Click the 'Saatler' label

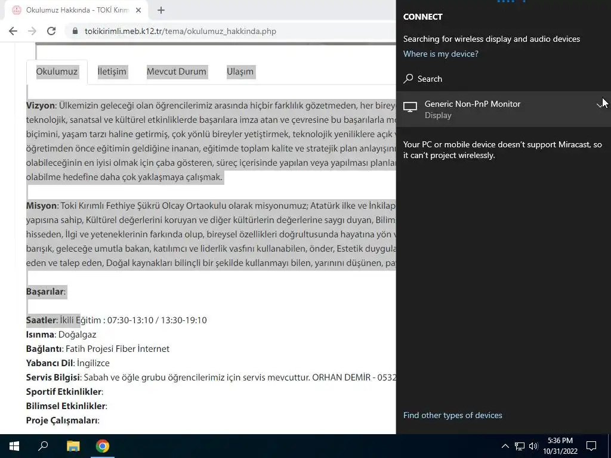click(x=41, y=320)
